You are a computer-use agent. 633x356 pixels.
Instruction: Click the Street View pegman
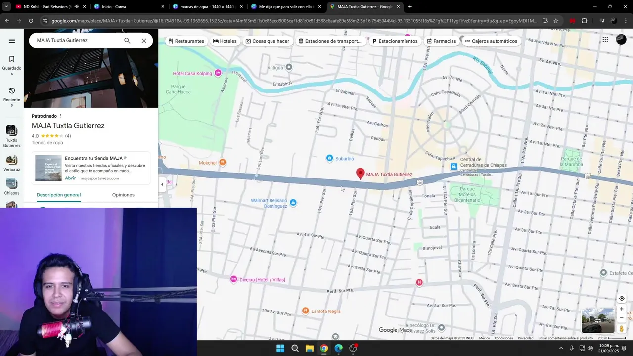point(622,329)
